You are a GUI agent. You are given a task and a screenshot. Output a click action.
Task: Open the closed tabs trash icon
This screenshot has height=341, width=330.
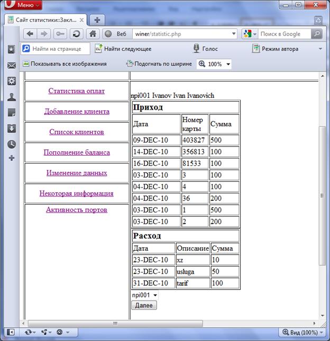[318, 21]
